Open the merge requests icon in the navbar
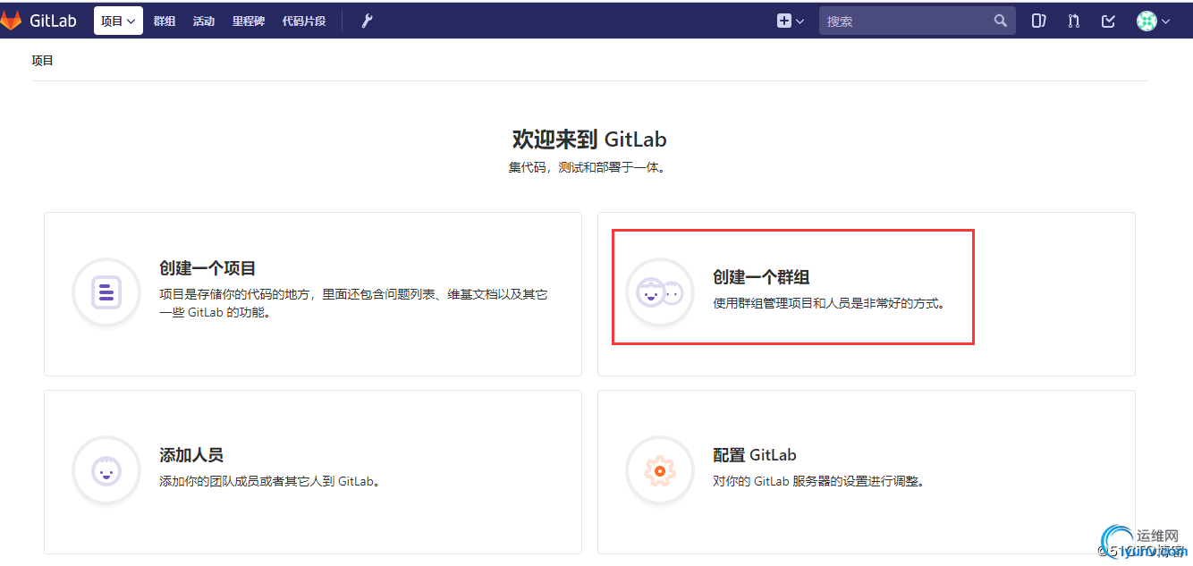The width and height of the screenshot is (1193, 566). [x=1073, y=21]
